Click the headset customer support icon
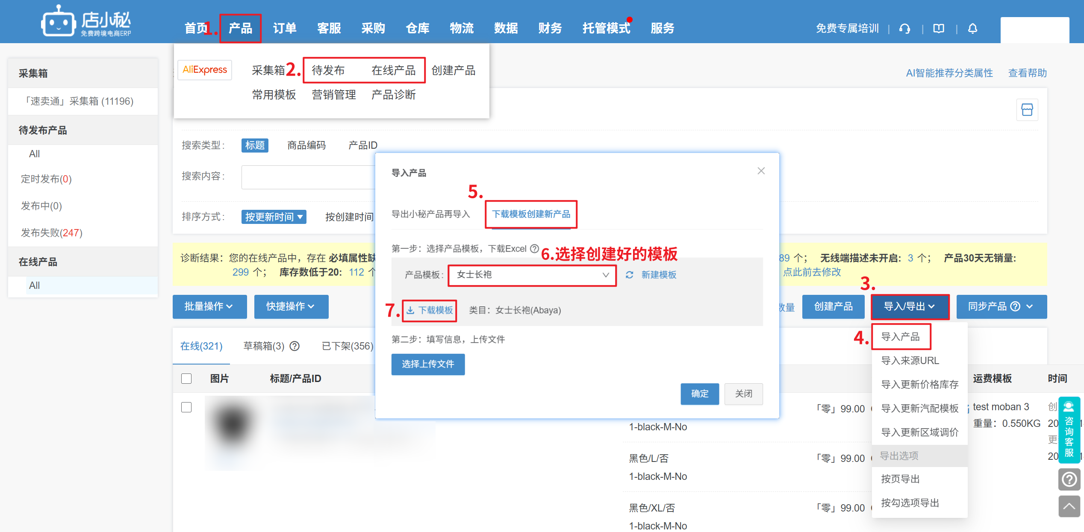Image resolution: width=1084 pixels, height=532 pixels. click(904, 29)
